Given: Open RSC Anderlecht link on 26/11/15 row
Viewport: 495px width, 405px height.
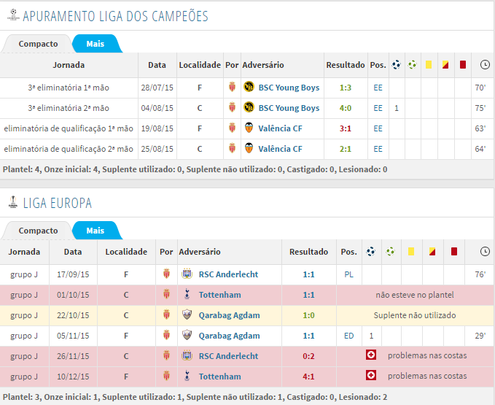Looking at the screenshot, I should (228, 356).
